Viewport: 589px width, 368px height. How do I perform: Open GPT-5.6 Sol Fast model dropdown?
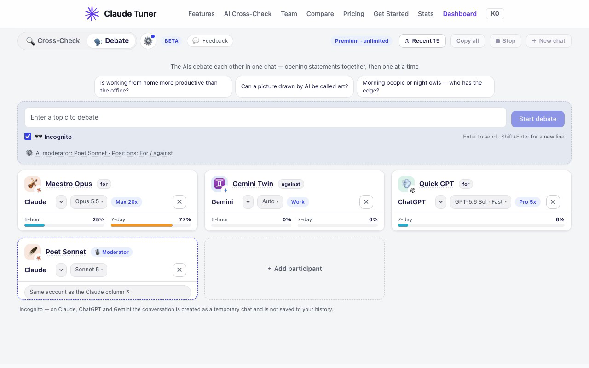pyautogui.click(x=480, y=202)
